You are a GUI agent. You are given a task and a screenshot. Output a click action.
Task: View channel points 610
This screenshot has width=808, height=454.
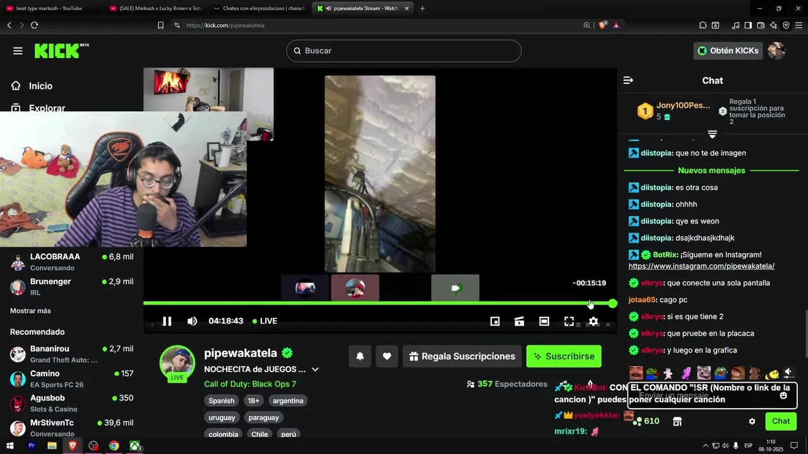pos(646,421)
